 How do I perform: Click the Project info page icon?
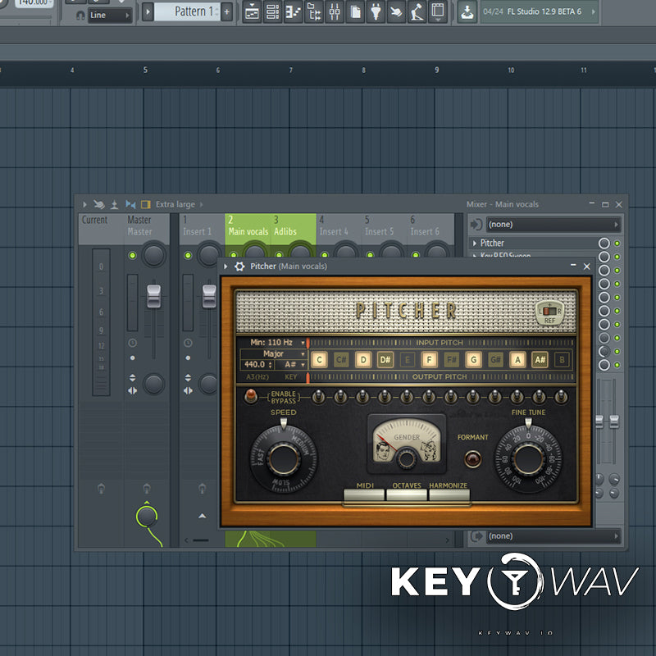pyautogui.click(x=355, y=11)
